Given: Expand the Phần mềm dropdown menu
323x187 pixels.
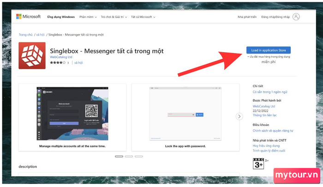Looking at the screenshot, I should 88,17.
